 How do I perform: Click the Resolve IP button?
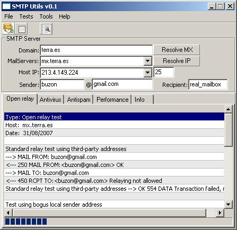point(177,61)
